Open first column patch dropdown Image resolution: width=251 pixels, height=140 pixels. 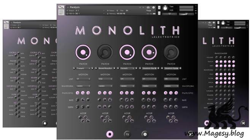point(83,68)
